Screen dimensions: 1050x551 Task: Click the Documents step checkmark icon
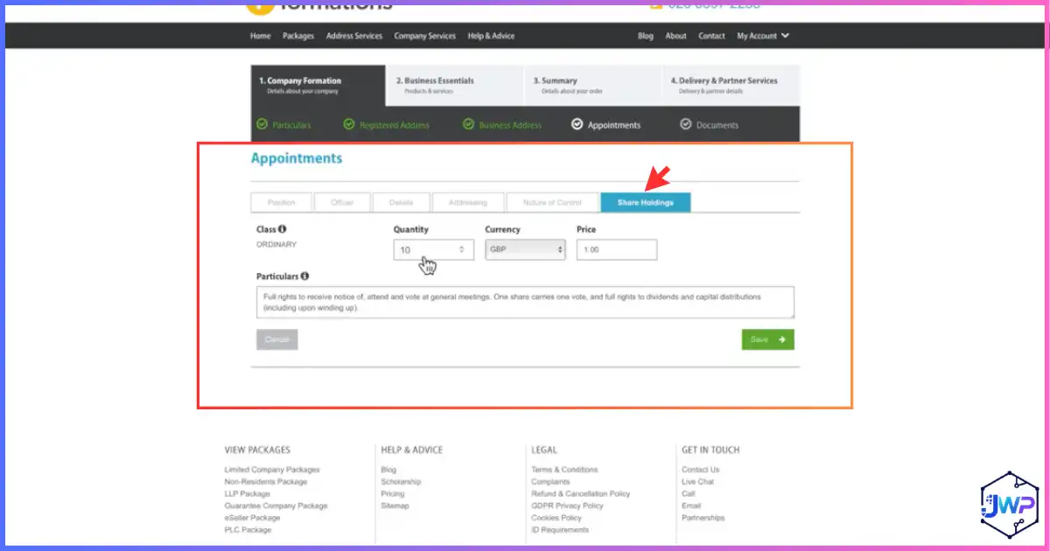686,124
